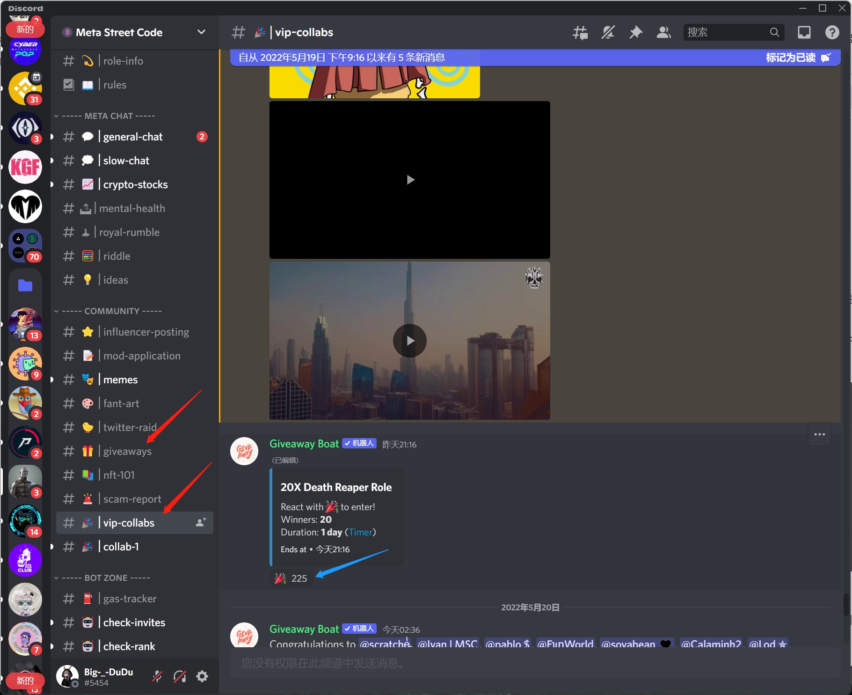This screenshot has height=695, width=852.
Task: Open the Timer link in giveaway embed
Action: coord(361,533)
